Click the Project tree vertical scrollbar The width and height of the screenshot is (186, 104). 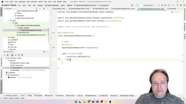point(49,35)
